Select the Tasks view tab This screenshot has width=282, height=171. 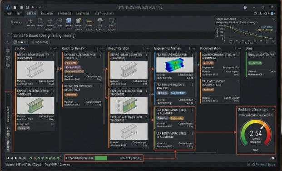pos(20,42)
